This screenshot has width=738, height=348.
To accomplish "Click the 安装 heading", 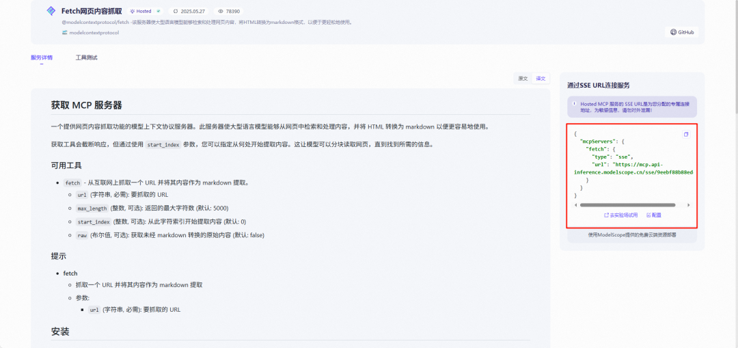I will pyautogui.click(x=59, y=332).
